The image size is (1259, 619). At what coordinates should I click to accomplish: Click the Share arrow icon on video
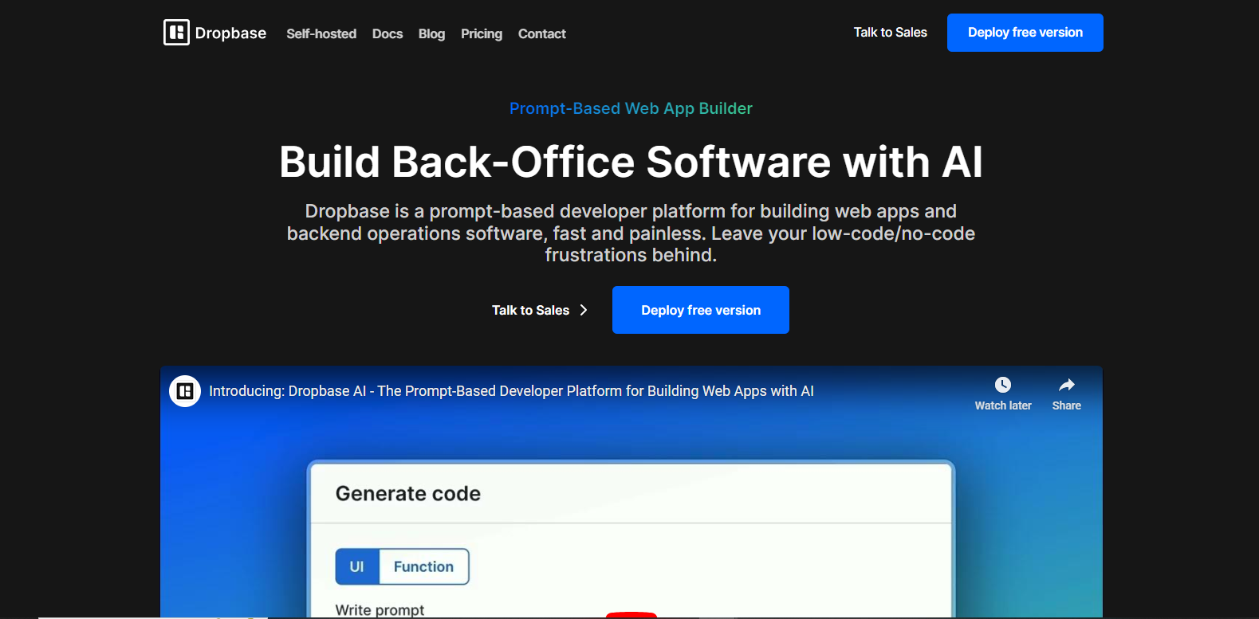[x=1067, y=385]
